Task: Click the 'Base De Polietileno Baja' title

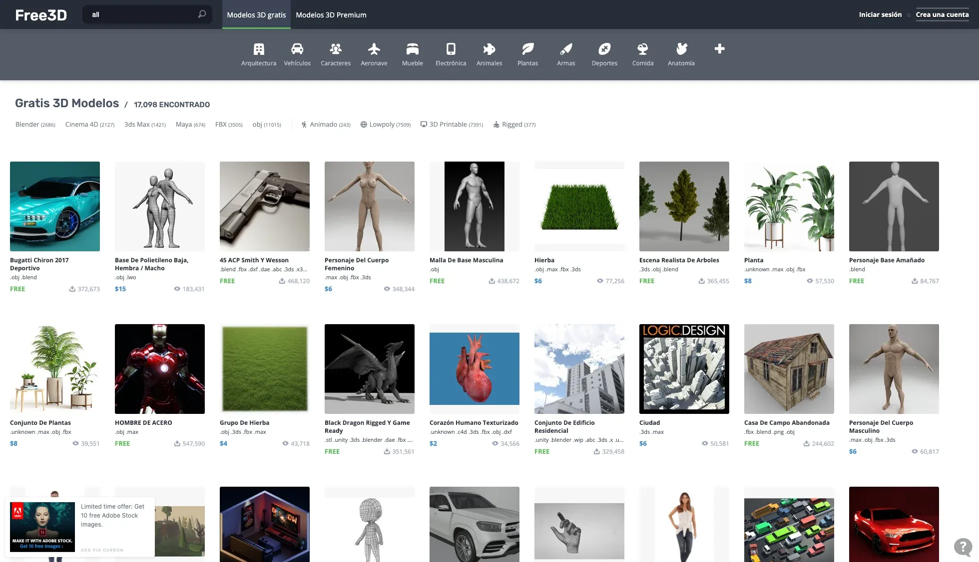Action: click(152, 264)
